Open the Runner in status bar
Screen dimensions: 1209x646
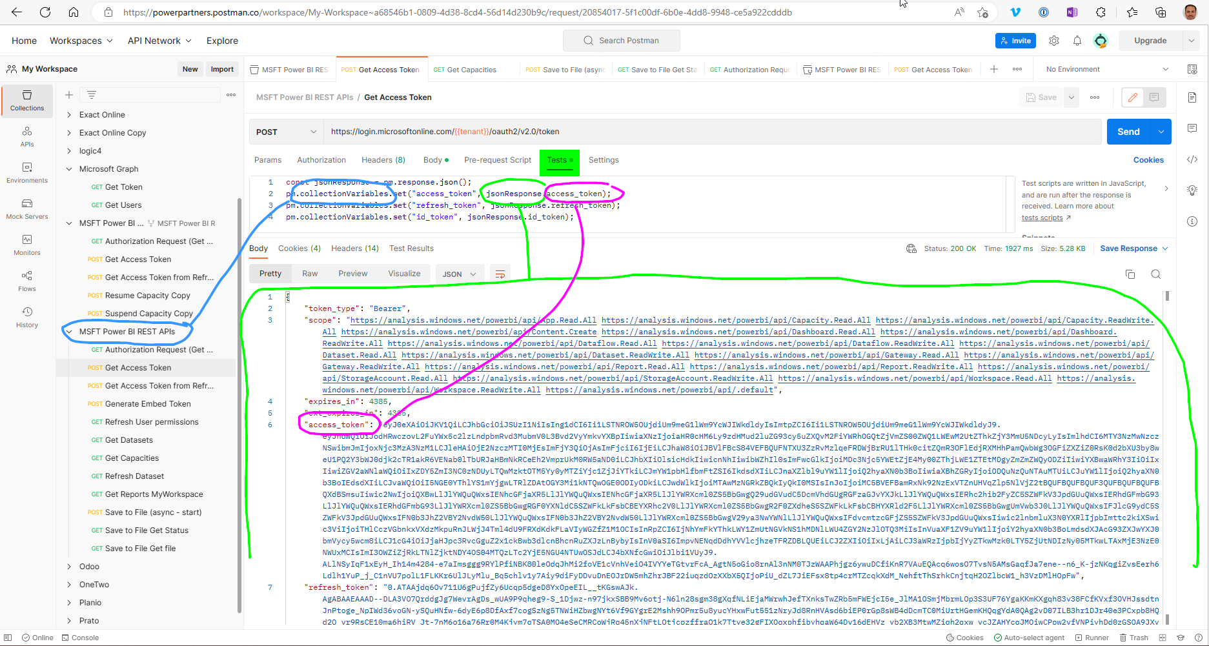(1092, 638)
